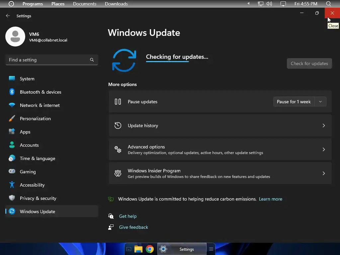340x255 pixels.
Task: Click the VM6 user avatar picture
Action: click(15, 37)
